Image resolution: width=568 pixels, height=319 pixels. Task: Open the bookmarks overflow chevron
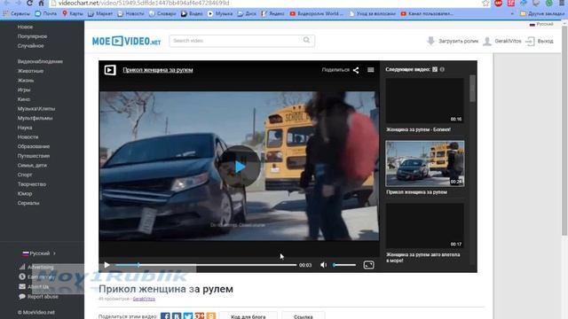pyautogui.click(x=512, y=14)
